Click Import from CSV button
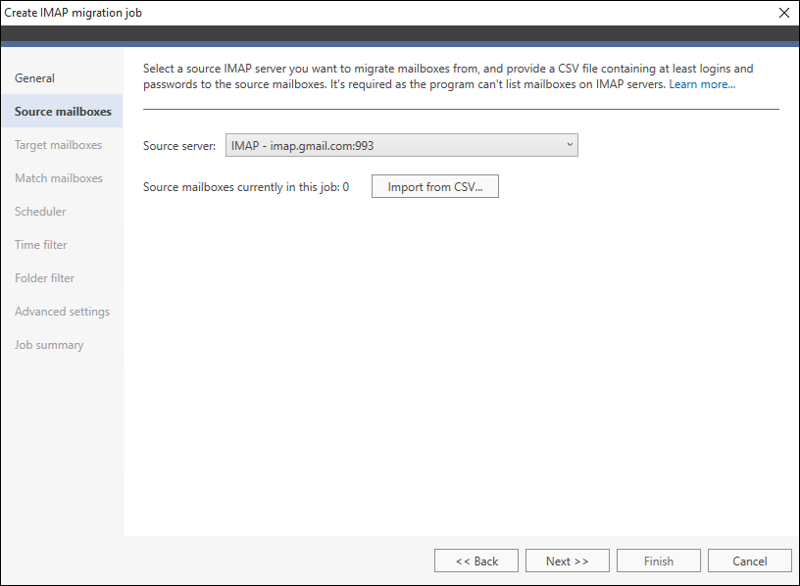This screenshot has width=800, height=586. [x=435, y=186]
